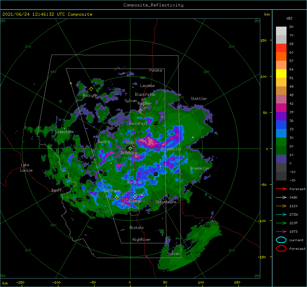Select the Sylvan label
Screen dimensions: 307x287
point(131,101)
